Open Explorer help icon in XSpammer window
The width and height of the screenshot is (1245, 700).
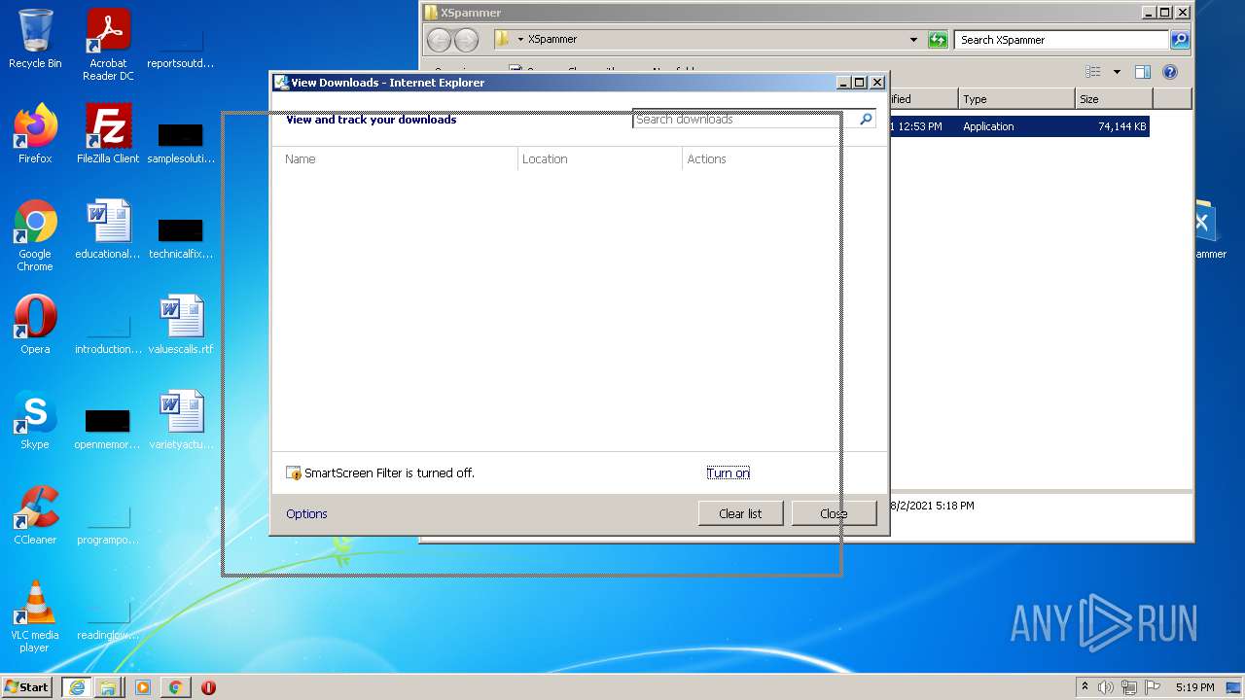pyautogui.click(x=1170, y=72)
